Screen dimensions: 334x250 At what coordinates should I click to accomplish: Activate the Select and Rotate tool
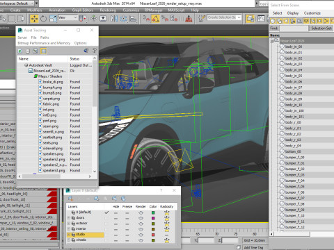pos(44,19)
